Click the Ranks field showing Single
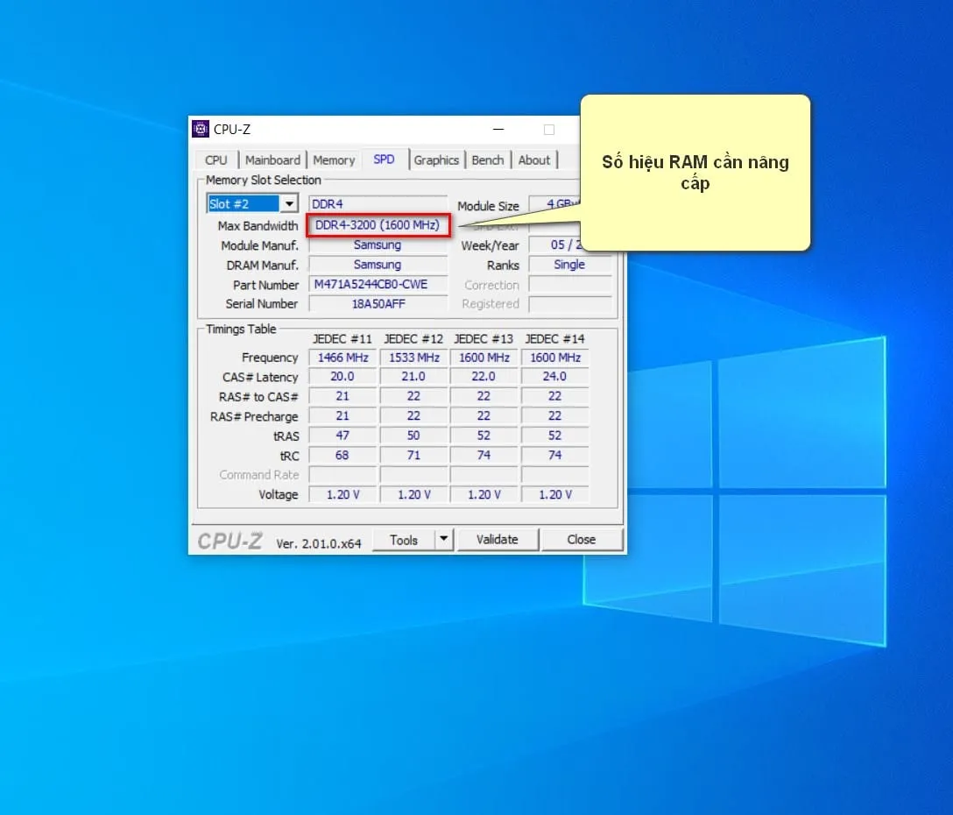 coord(569,265)
